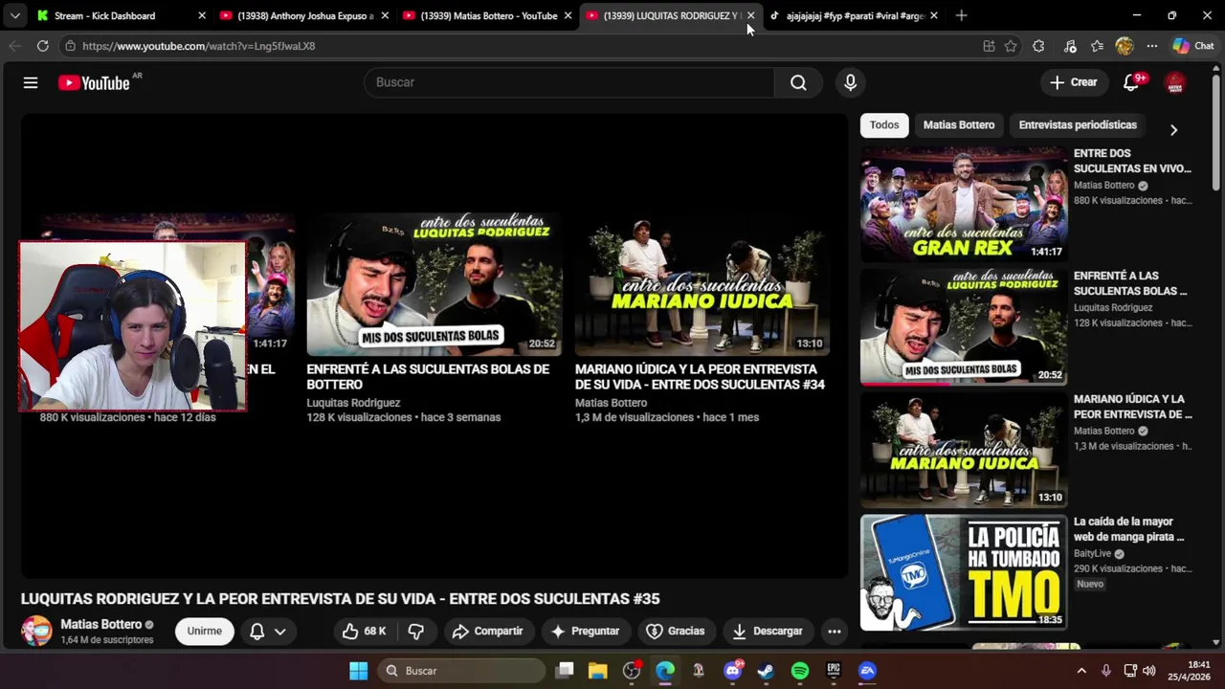Click the taskbar Buscar search box
Screen dimensions: 1225x689
(461, 671)
